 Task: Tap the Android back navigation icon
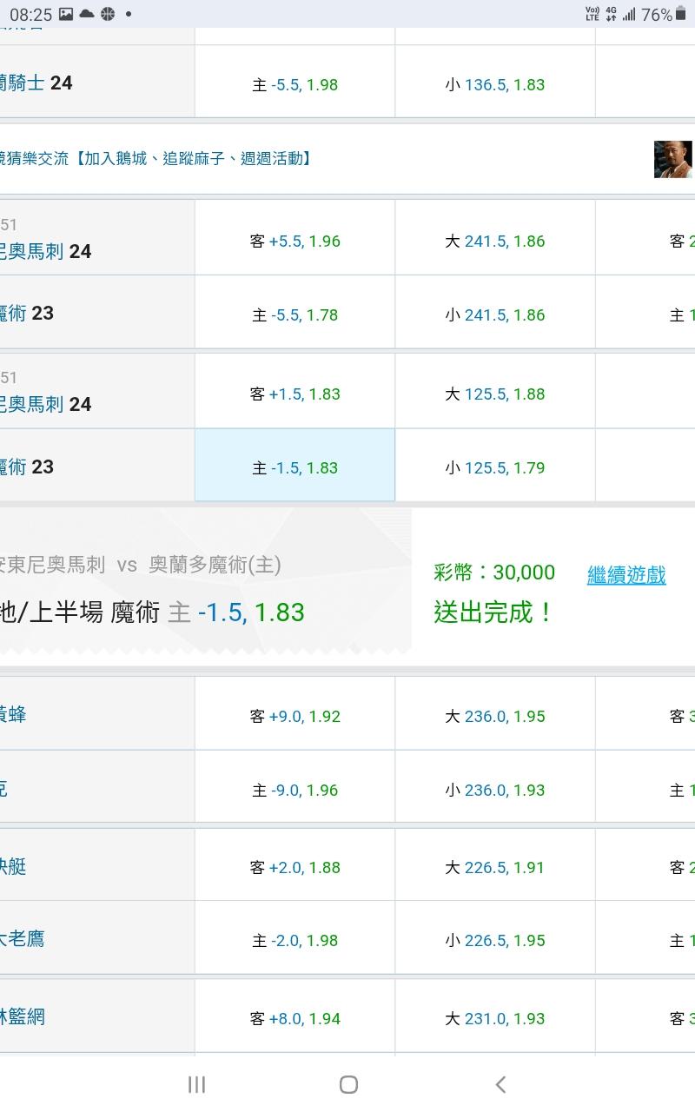click(x=500, y=1084)
